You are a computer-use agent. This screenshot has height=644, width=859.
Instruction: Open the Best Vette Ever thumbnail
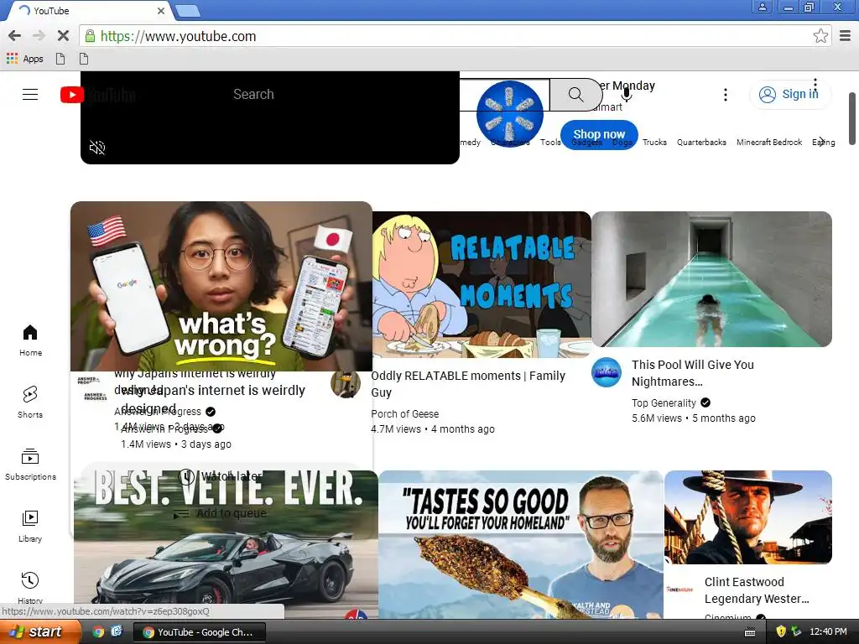point(226,544)
